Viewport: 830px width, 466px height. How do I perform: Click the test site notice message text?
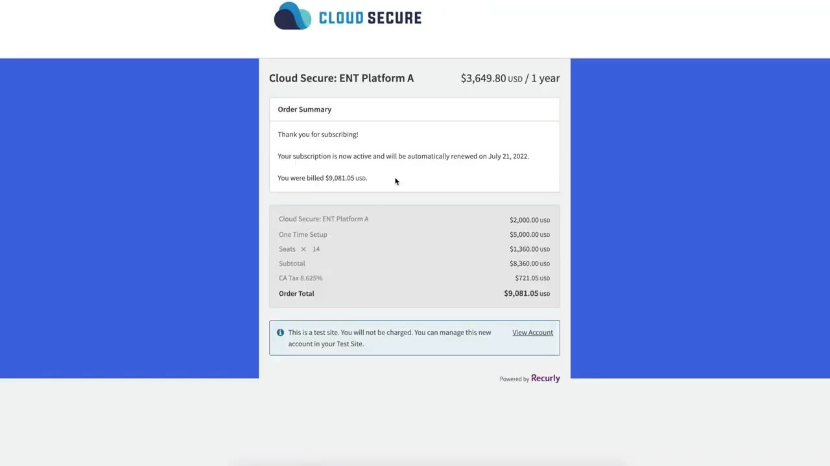[390, 338]
